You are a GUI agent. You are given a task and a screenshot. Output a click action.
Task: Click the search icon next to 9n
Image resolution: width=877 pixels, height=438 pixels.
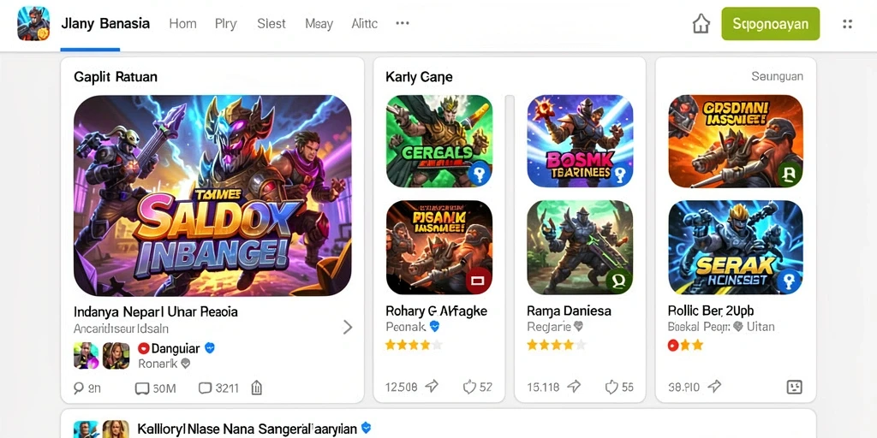(x=78, y=388)
